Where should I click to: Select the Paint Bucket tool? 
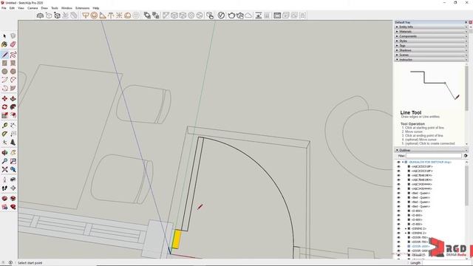tap(4, 44)
